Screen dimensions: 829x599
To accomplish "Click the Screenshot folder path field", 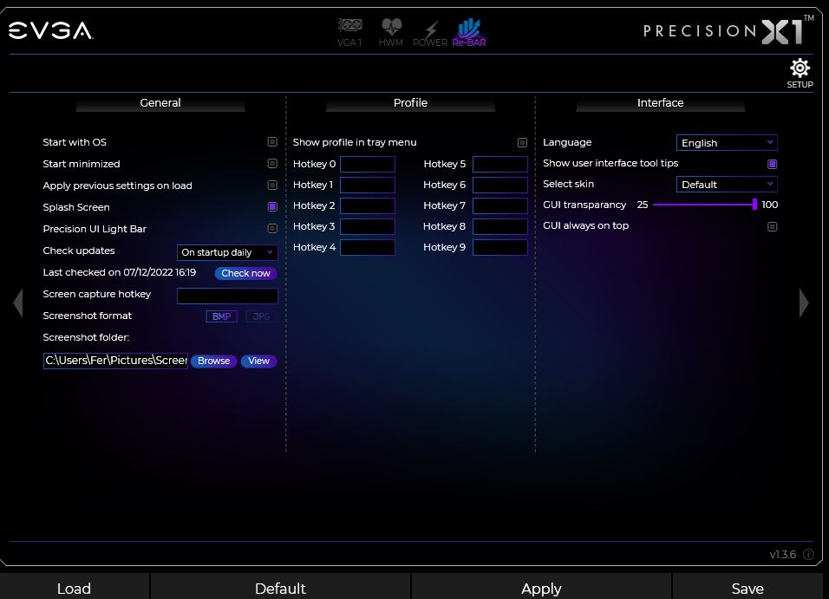I will pos(116,361).
